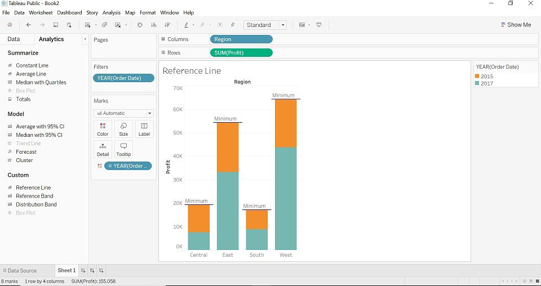This screenshot has height=286, width=541.
Task: Click the Redo forward arrow
Action: (x=42, y=25)
